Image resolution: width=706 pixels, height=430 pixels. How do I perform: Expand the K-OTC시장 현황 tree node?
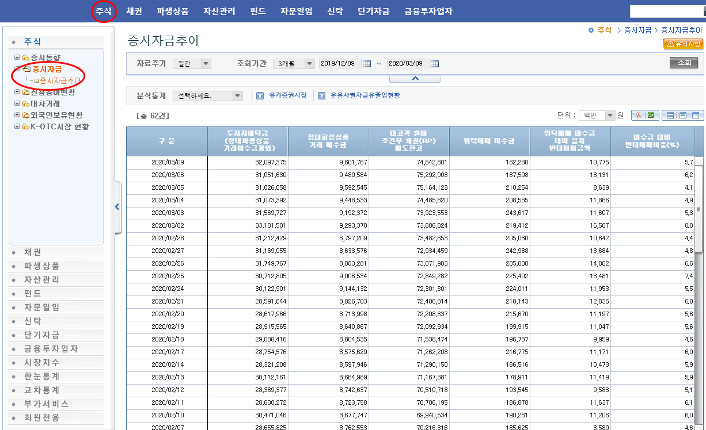point(17,126)
